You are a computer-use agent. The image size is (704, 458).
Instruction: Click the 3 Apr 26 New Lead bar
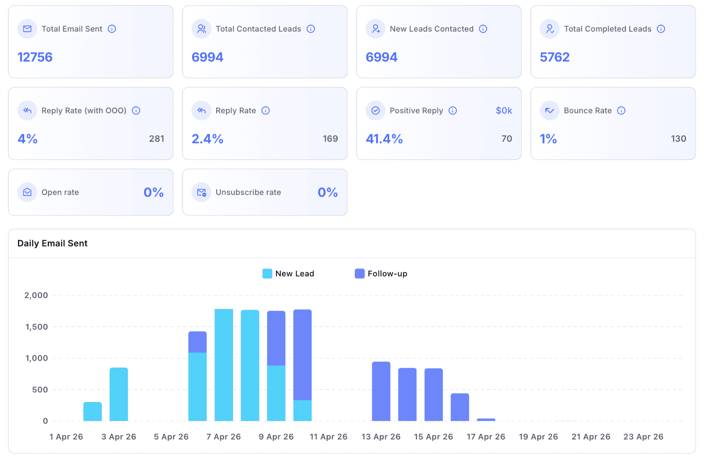[119, 394]
